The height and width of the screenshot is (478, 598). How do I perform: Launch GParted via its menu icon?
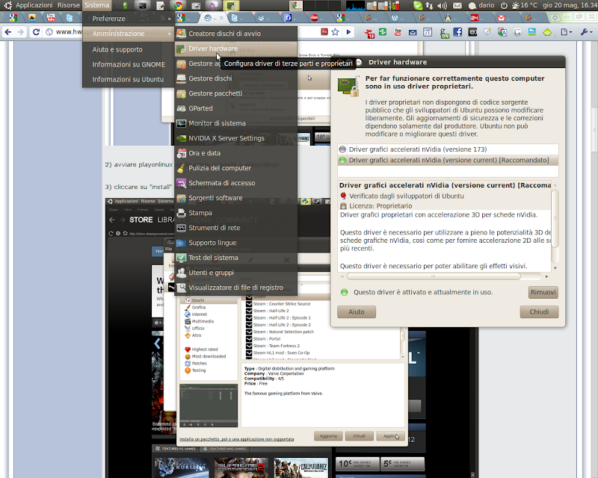click(182, 108)
